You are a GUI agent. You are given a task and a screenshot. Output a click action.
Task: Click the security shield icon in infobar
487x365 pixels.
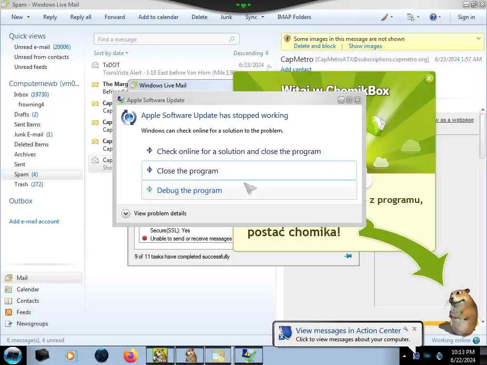(x=287, y=39)
